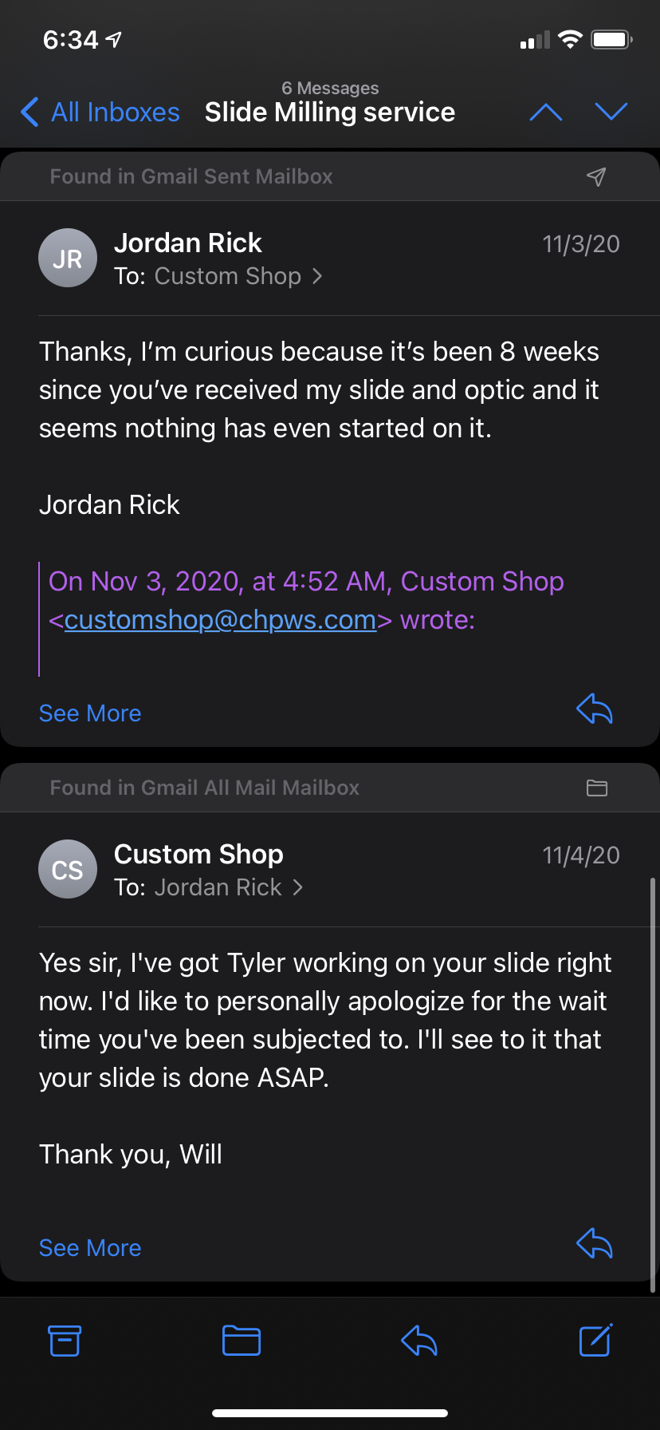
Task: Go to previous message with up arrow
Action: point(546,113)
